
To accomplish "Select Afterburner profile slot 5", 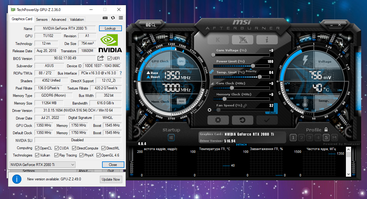I will [x=326, y=138].
